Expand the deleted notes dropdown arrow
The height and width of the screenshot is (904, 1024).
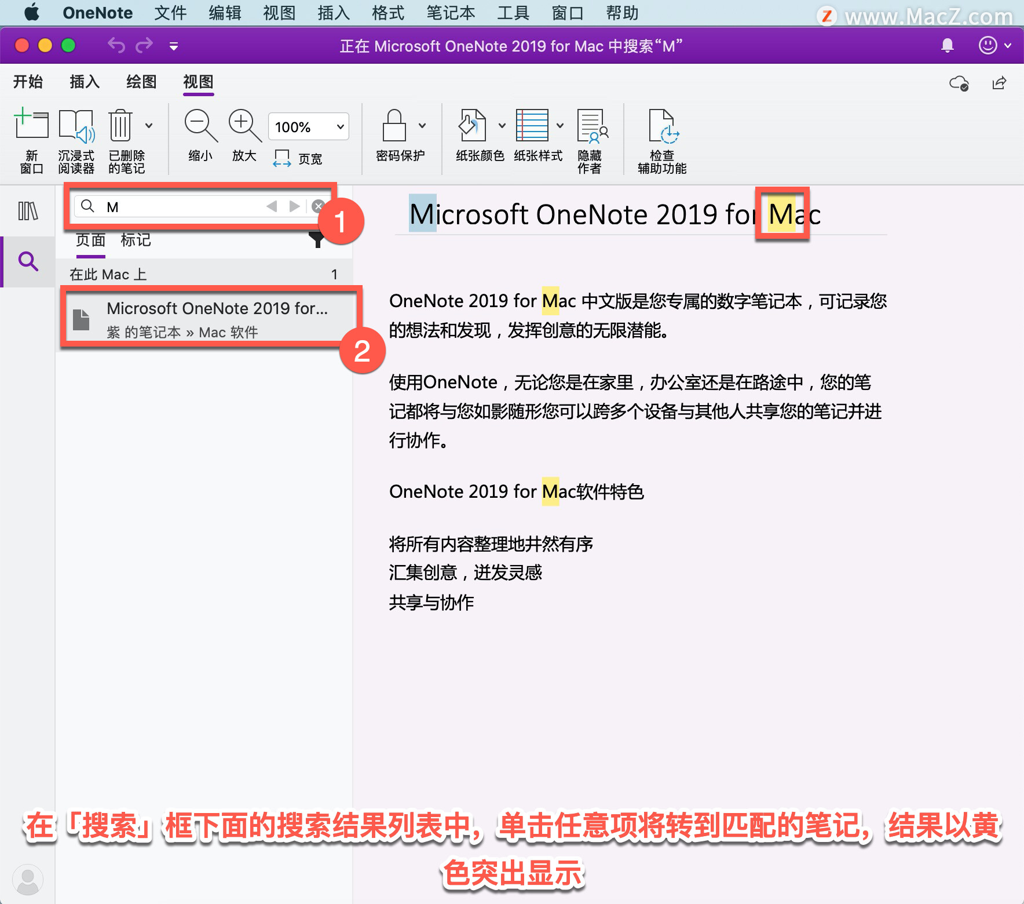(149, 125)
